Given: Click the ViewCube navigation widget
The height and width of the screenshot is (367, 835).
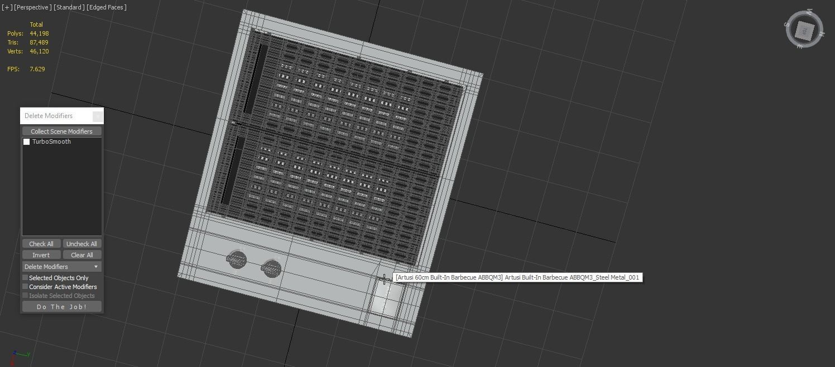Looking at the screenshot, I should click(804, 30).
